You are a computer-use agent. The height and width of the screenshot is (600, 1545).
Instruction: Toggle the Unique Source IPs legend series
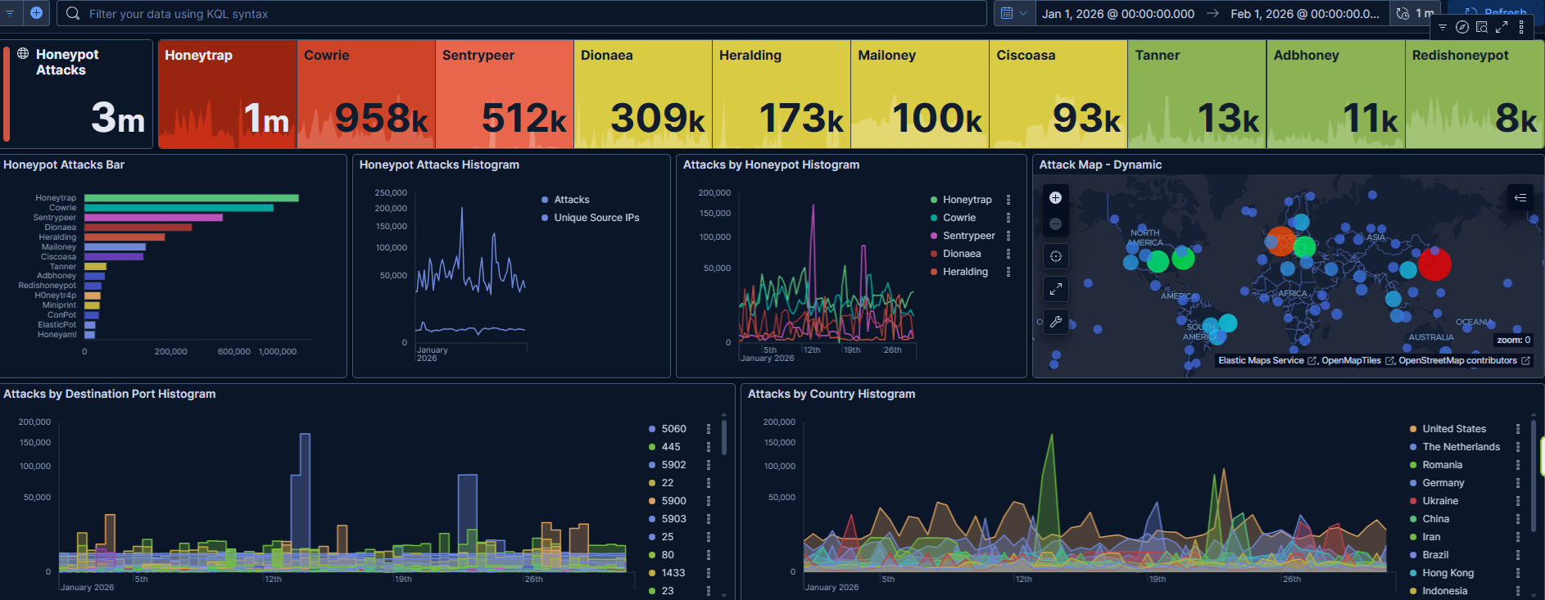(x=596, y=218)
